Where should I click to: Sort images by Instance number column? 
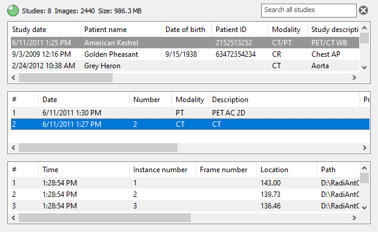[162, 170]
